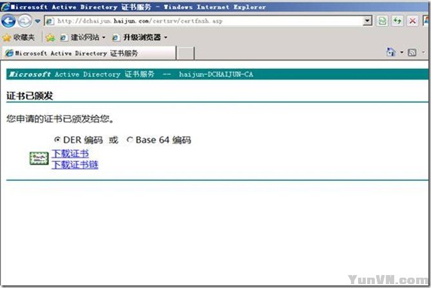Viewport: 431px width, 288px height.
Task: Click the address bar URL field
Action: [209, 21]
